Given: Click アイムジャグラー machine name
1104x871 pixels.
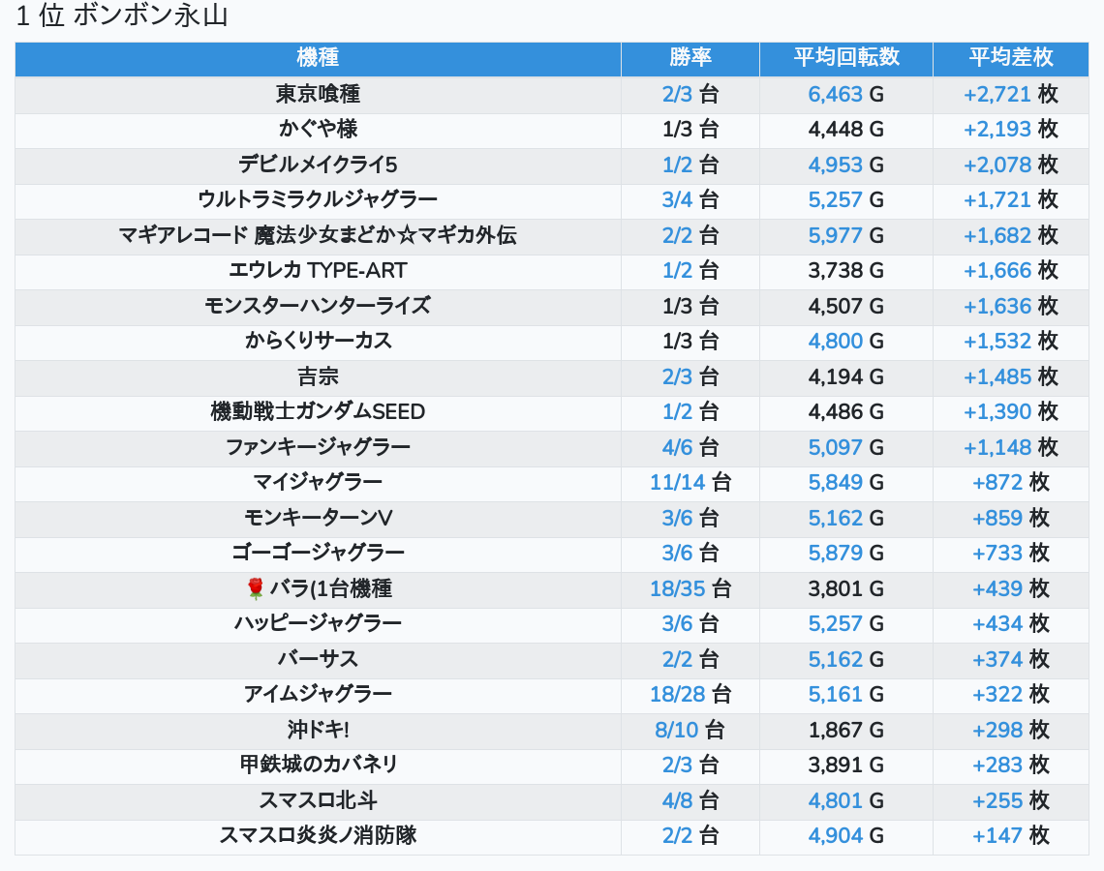Looking at the screenshot, I should coord(318,695).
